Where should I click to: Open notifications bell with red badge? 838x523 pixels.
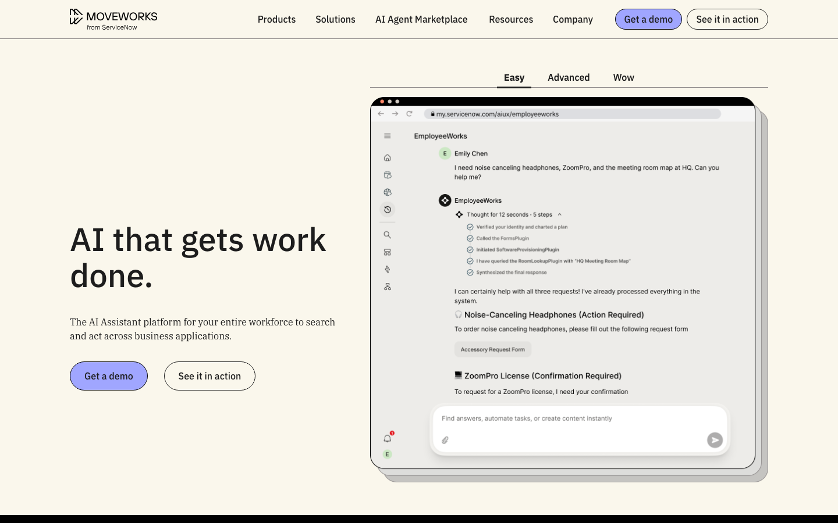[388, 438]
